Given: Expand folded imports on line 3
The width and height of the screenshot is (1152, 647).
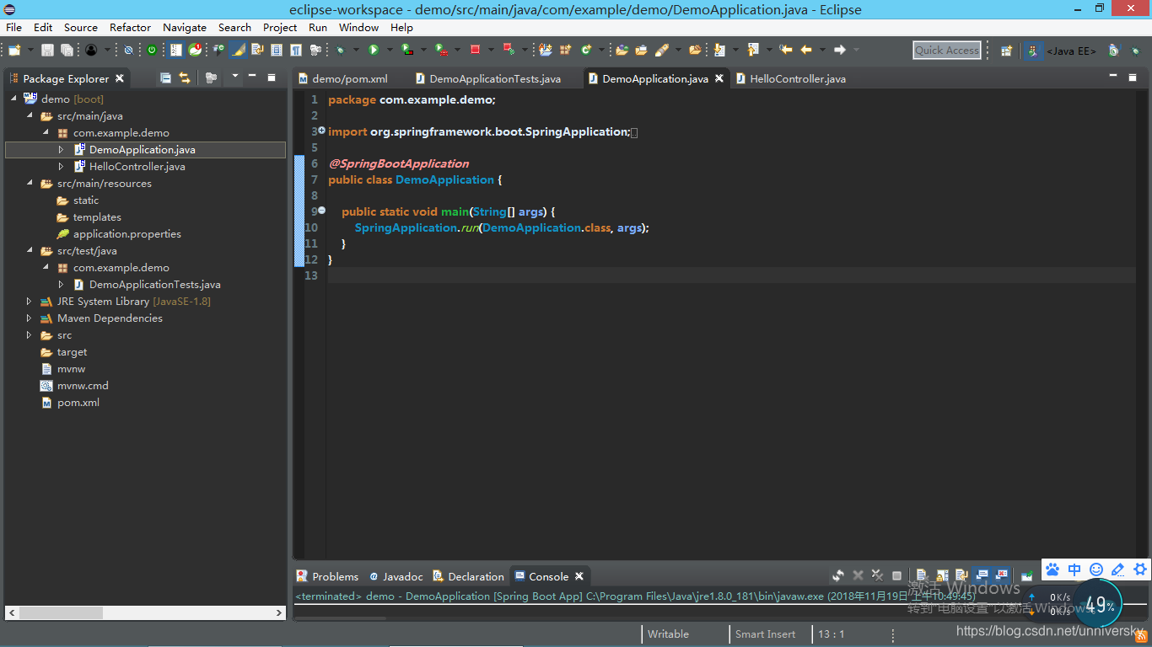Looking at the screenshot, I should coord(321,131).
